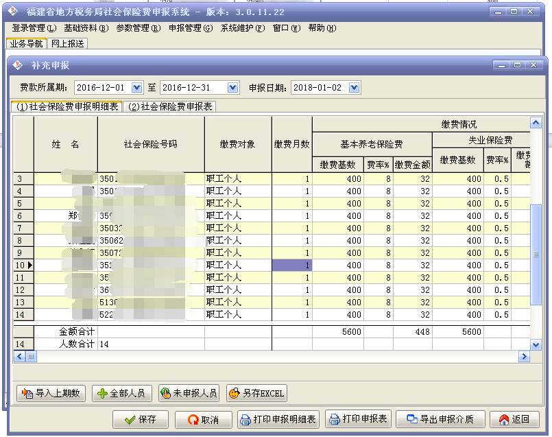Screen dimensions: 552x437
Task: Click pension total amount 448 cell
Action: click(413, 332)
